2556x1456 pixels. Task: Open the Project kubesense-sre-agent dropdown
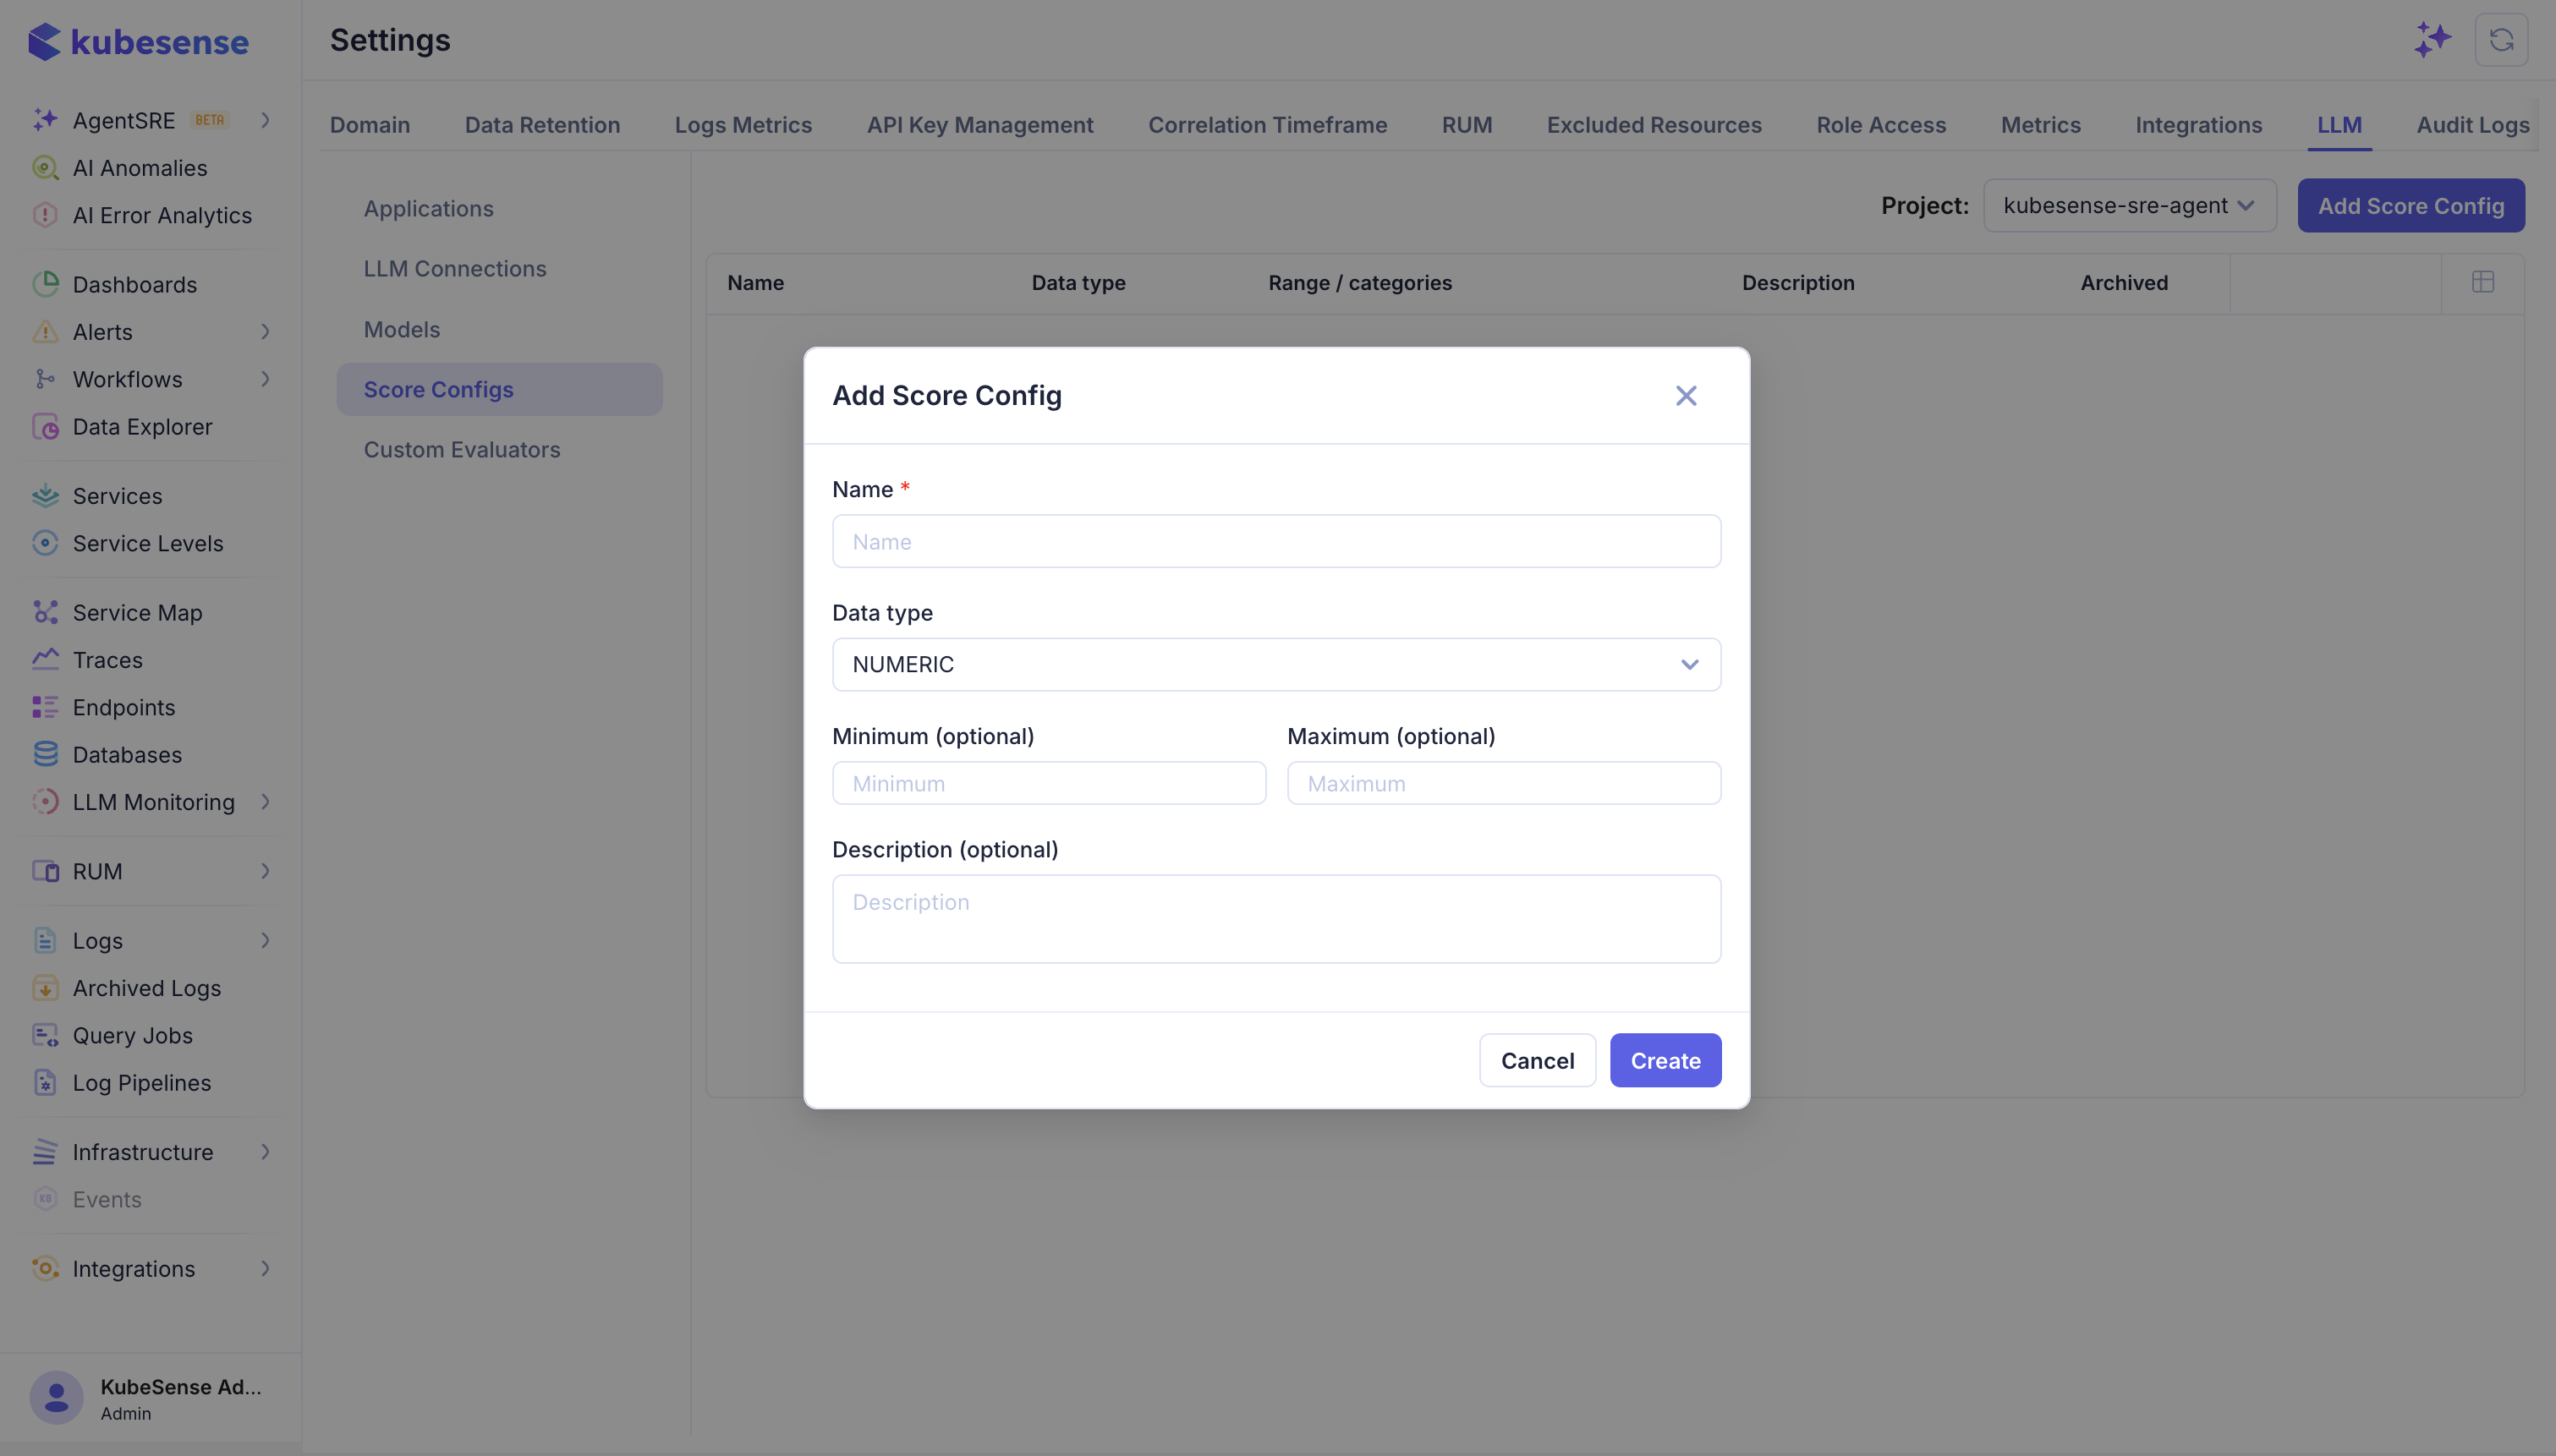2129,206
